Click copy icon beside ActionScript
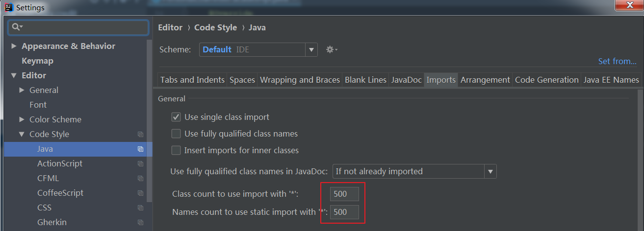The image size is (644, 231). [140, 163]
